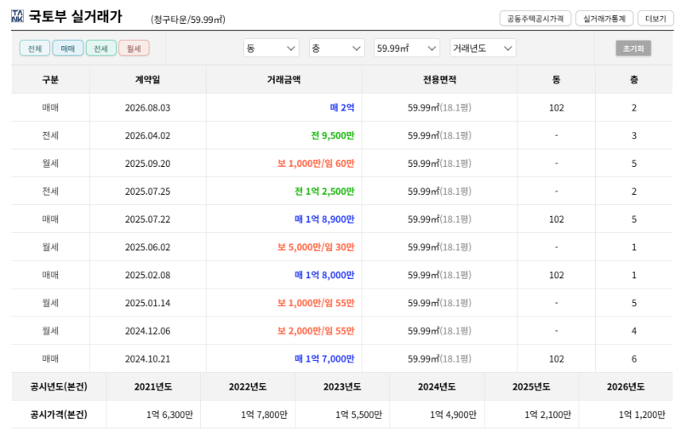Click the 2023년도 column header

click(342, 386)
